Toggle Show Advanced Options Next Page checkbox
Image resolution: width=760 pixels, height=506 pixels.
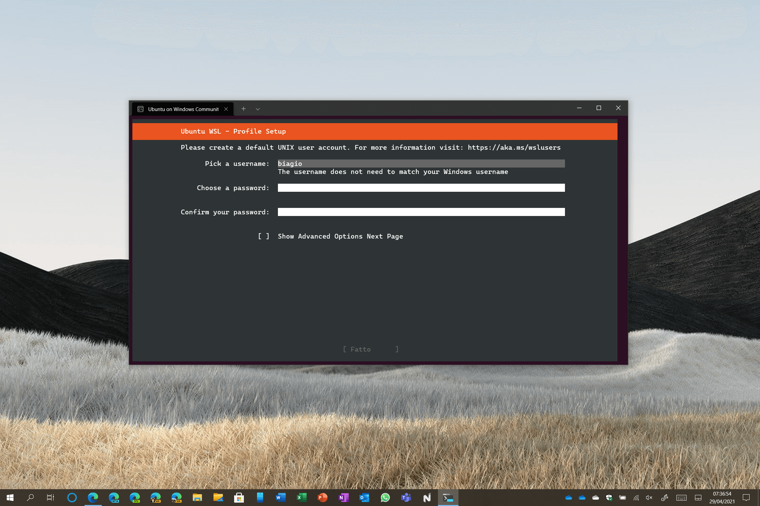tap(263, 236)
